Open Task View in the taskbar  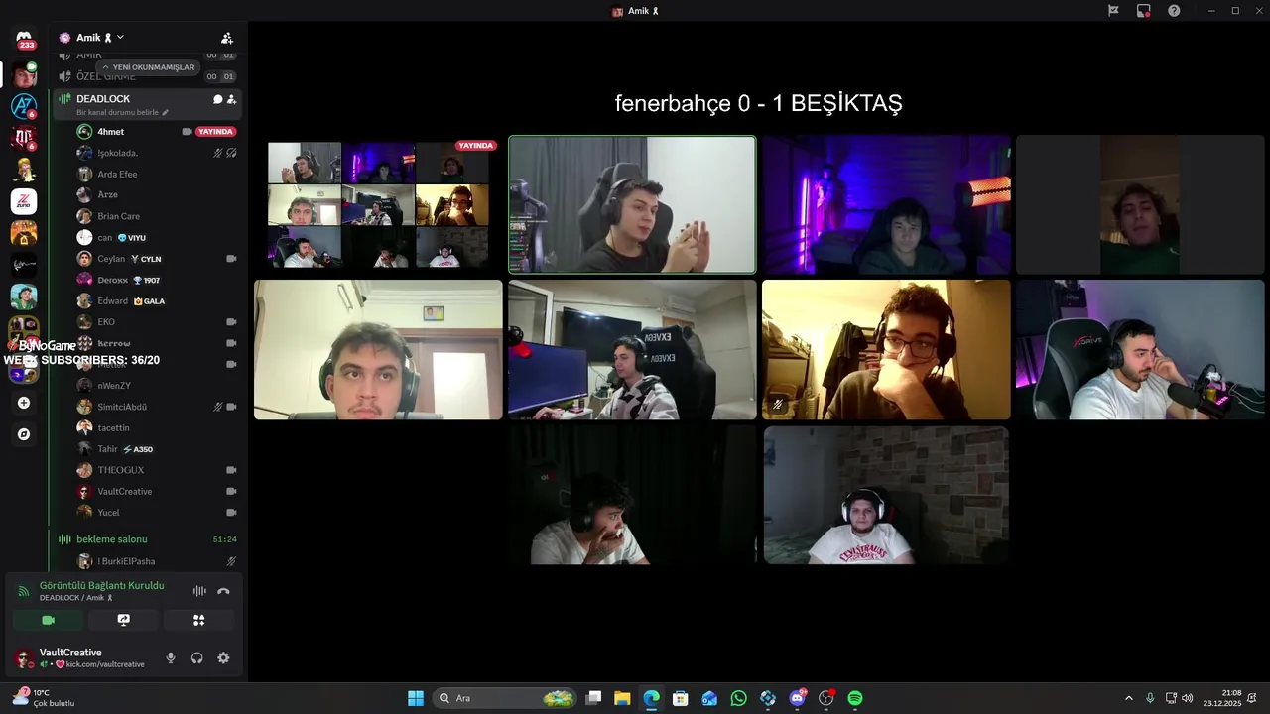(x=593, y=698)
